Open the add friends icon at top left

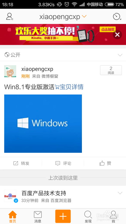pos(9,16)
